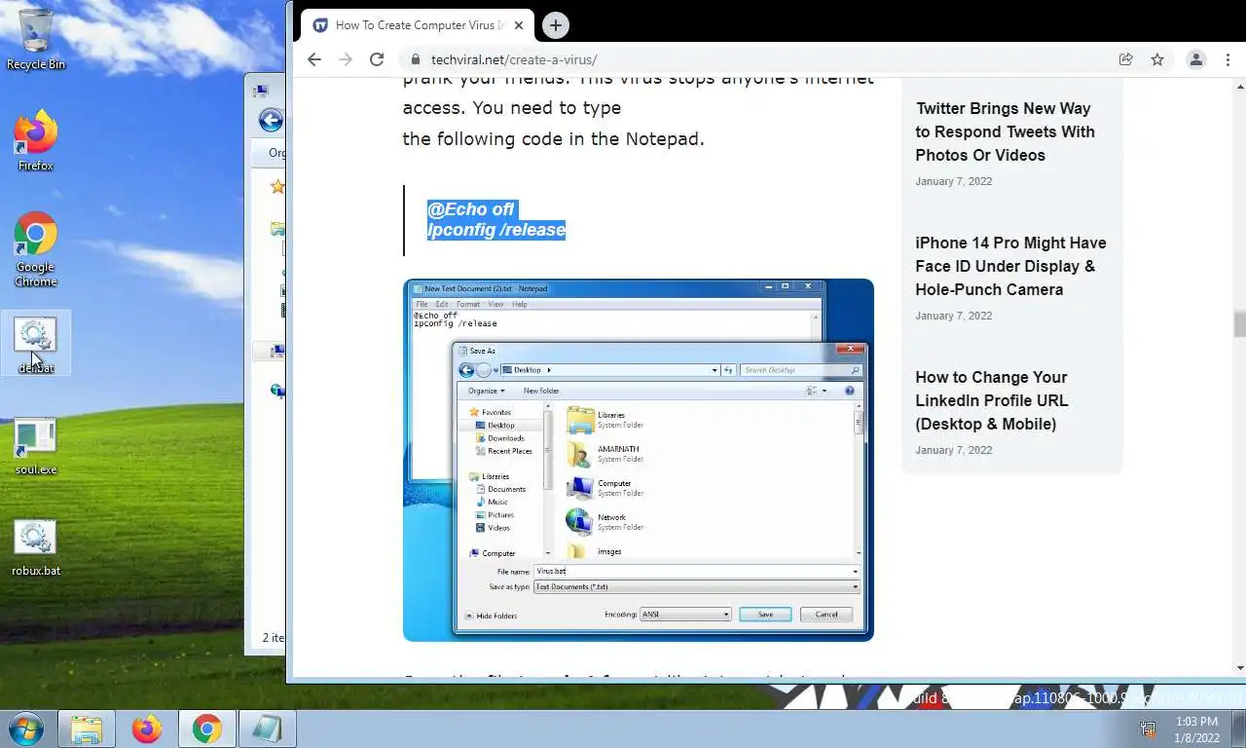The width and height of the screenshot is (1246, 748).
Task: Click the Chrome page scrollbar thumb
Action: [1239, 323]
